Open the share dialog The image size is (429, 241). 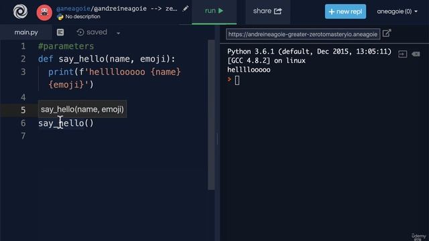267,11
